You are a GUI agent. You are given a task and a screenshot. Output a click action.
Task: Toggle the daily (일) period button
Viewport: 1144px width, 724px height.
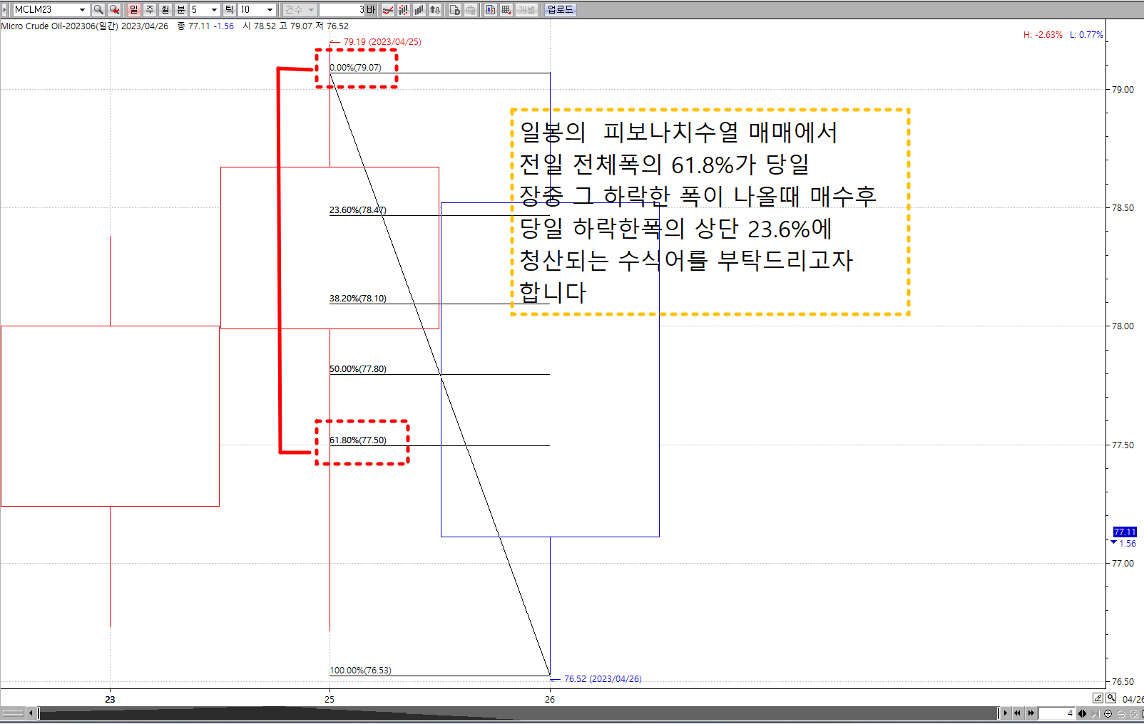133,9
